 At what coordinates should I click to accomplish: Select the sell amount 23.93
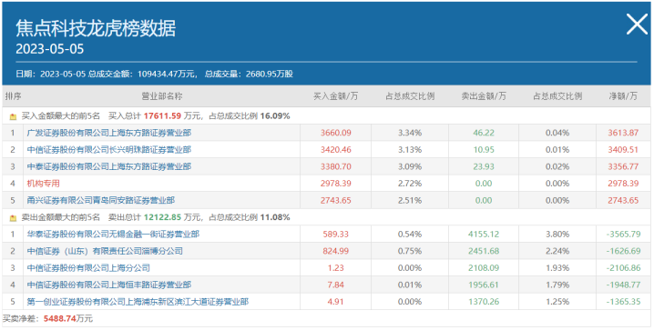tap(484, 166)
